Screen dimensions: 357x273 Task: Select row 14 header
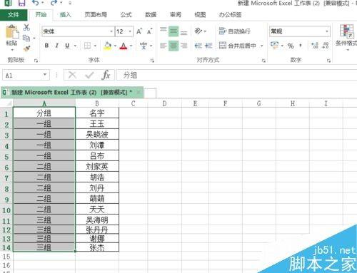point(6,247)
